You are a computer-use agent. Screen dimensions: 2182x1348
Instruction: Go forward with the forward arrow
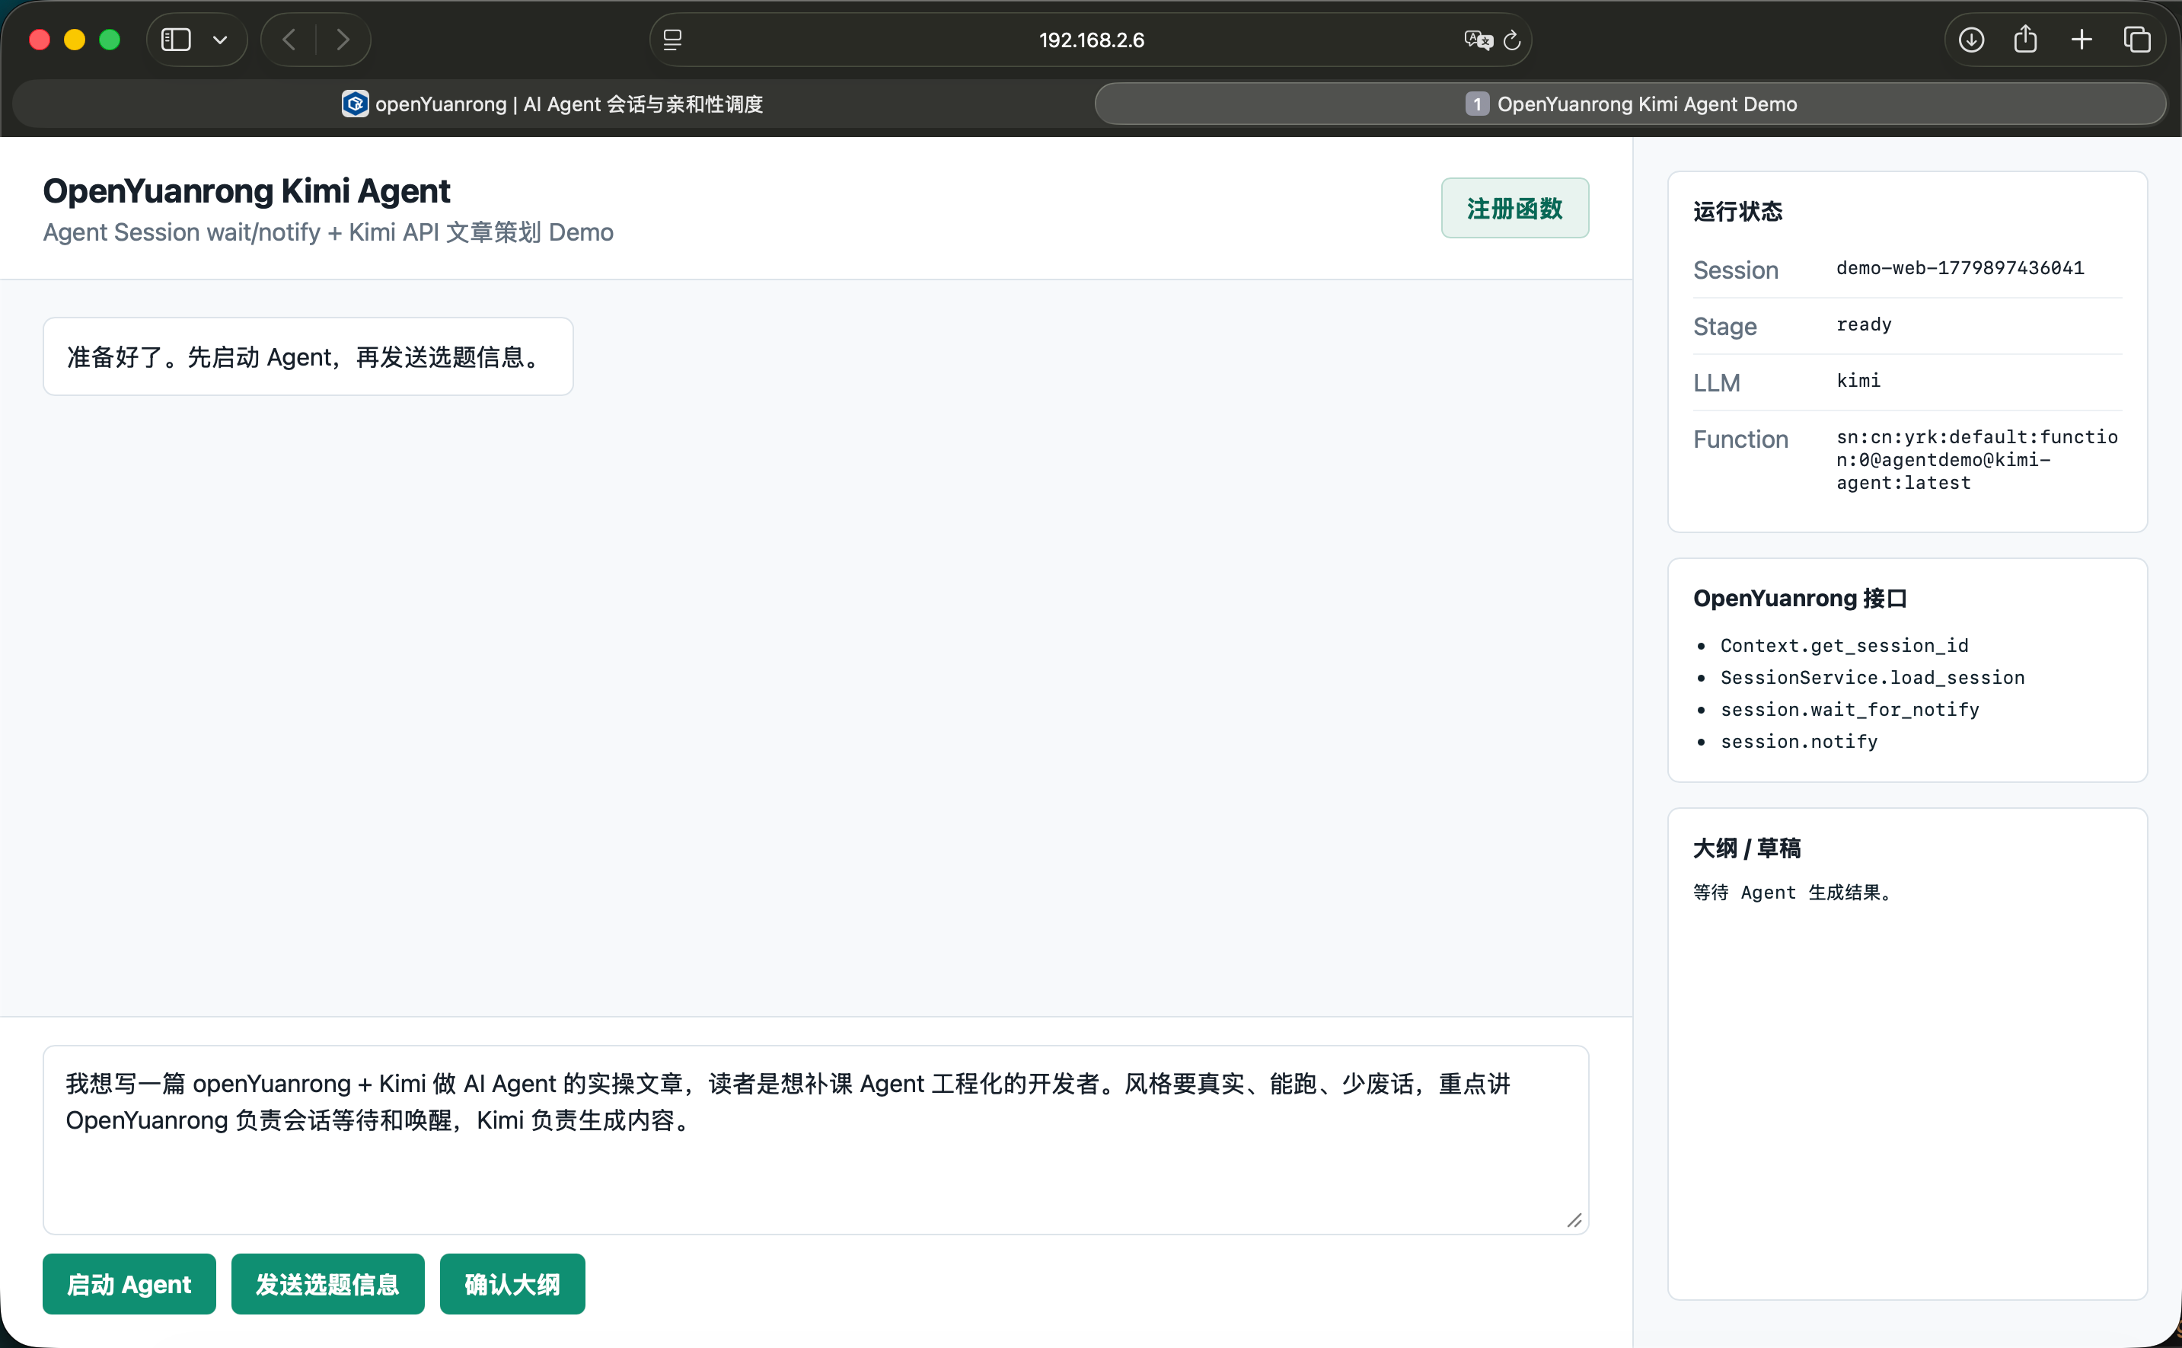(343, 40)
